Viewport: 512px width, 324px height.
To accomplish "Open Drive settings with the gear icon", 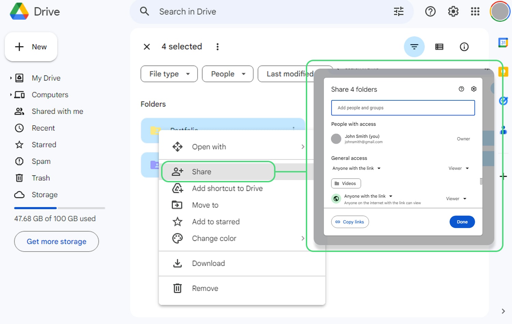I will [453, 11].
